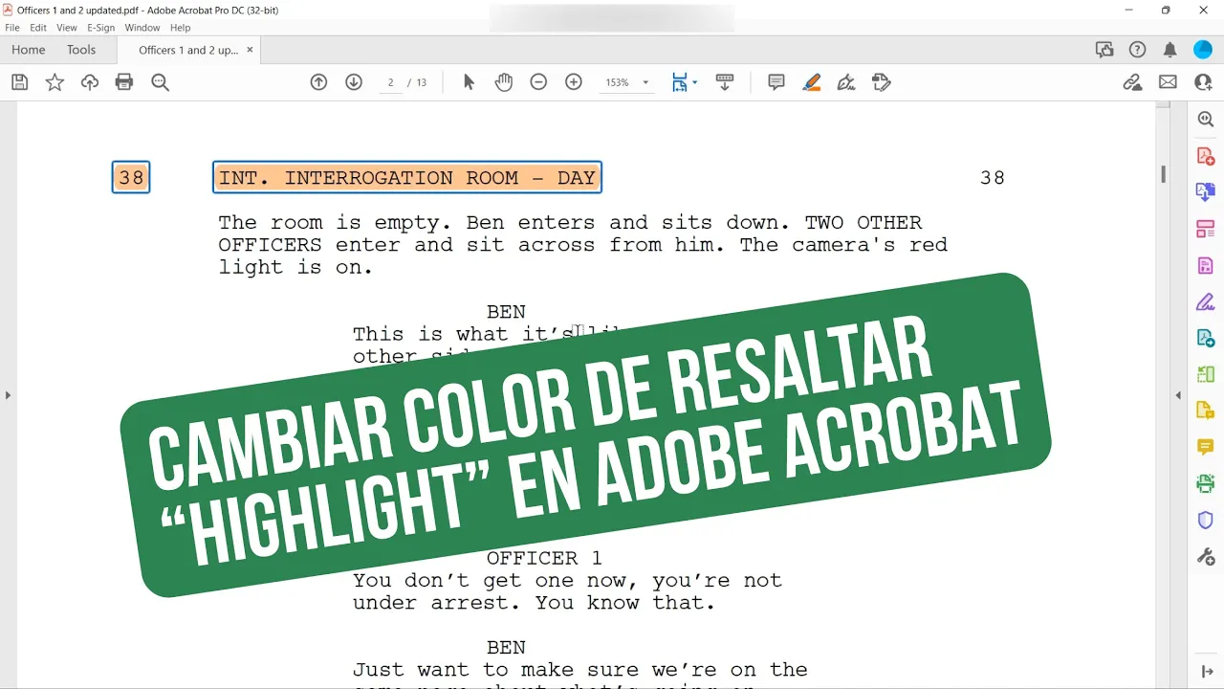
Task: Switch to the Tools tab
Action: [x=81, y=50]
